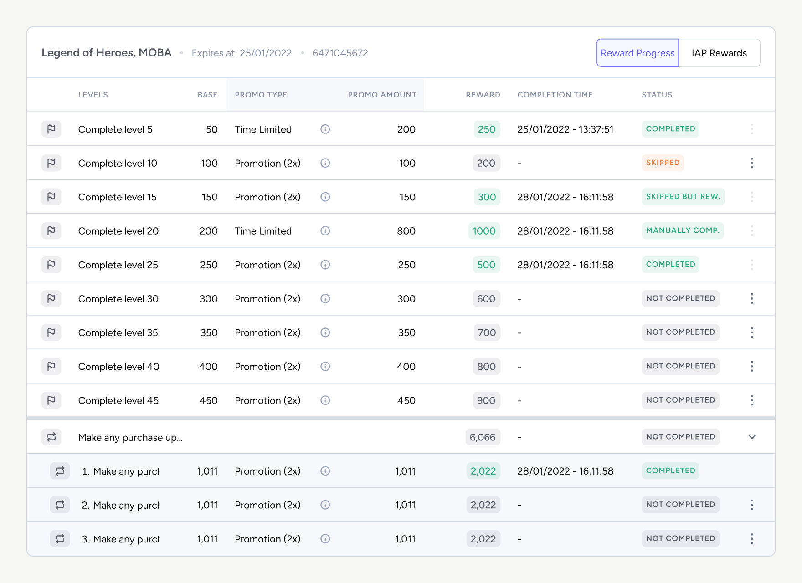Click the 900 reward value for level 45
The image size is (802, 583).
click(x=486, y=400)
